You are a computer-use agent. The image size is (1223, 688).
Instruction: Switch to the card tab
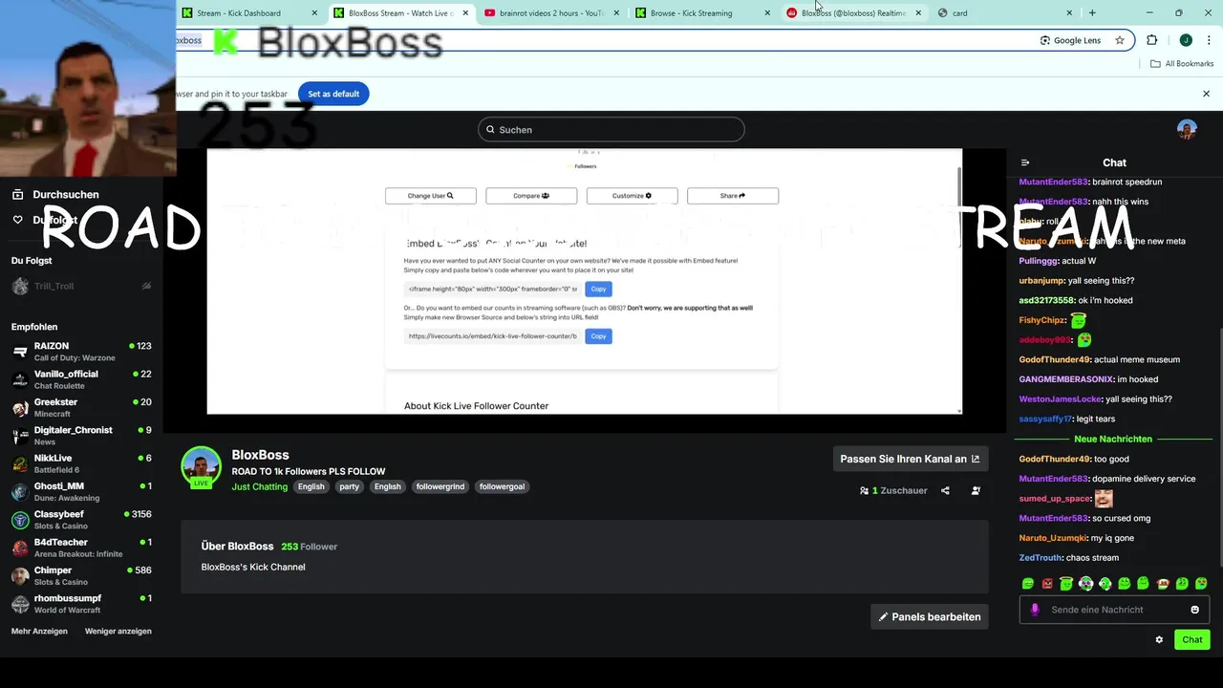point(1005,13)
